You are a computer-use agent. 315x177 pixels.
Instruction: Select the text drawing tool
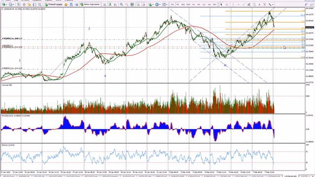click(259, 4)
